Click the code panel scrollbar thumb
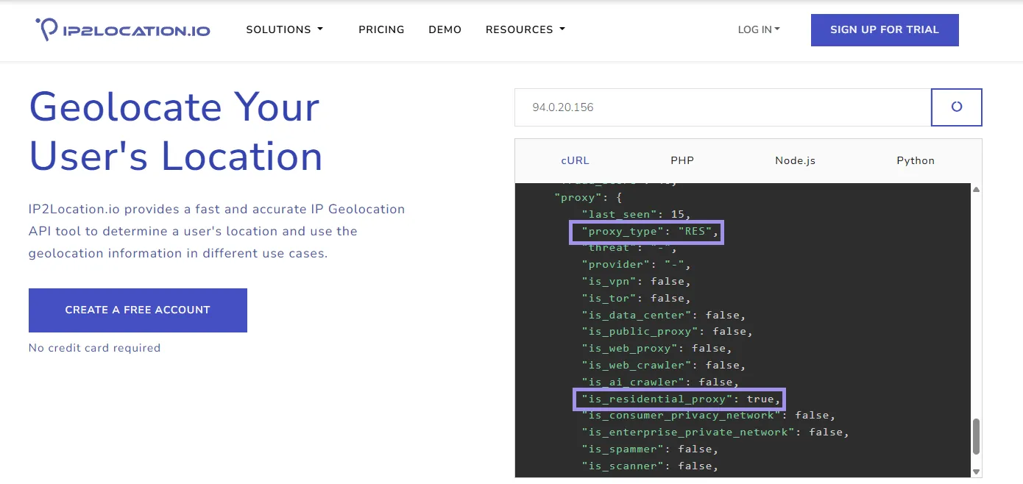This screenshot has width=1023, height=484. (977, 436)
